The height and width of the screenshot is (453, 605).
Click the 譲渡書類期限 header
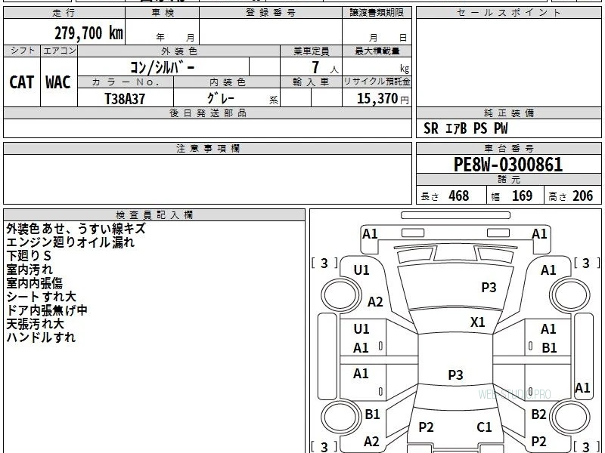[x=377, y=13]
